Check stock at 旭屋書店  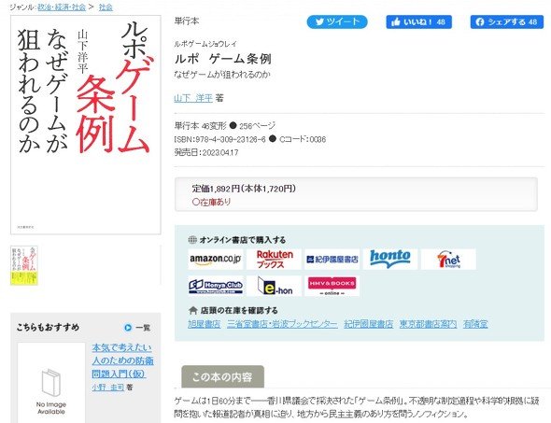coord(205,324)
